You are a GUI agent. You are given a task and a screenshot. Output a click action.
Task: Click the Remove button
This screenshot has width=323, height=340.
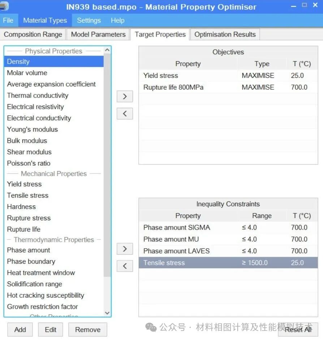pos(88,330)
